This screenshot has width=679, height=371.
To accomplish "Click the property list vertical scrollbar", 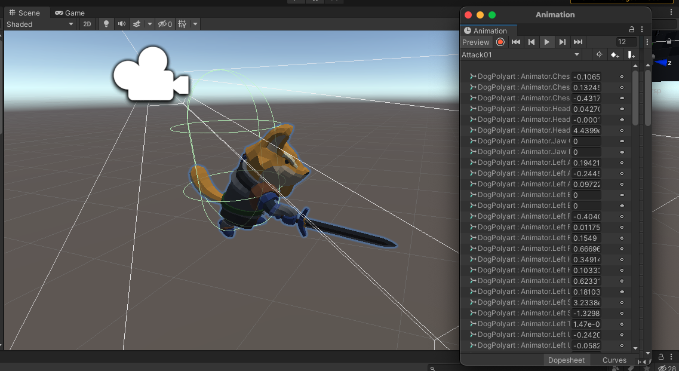I will click(635, 99).
